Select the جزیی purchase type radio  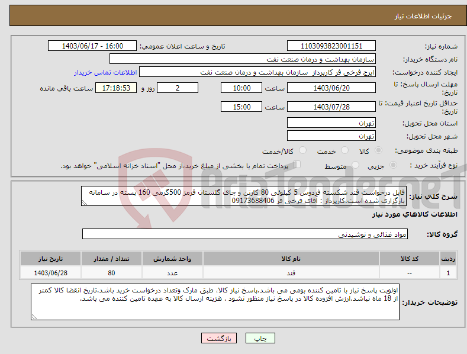393,165
